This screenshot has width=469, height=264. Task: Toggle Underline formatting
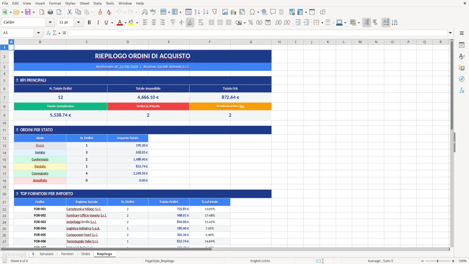pyautogui.click(x=106, y=23)
